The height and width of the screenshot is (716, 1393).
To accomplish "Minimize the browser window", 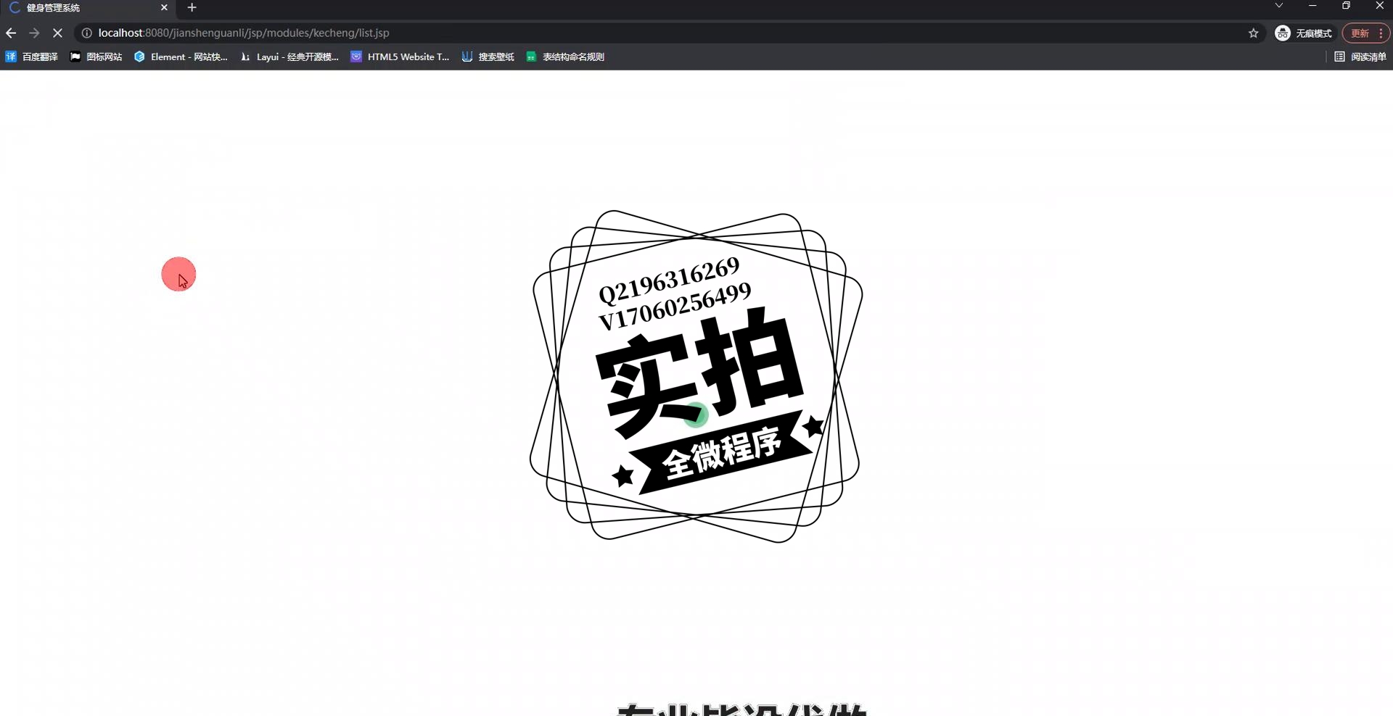I will click(1312, 6).
